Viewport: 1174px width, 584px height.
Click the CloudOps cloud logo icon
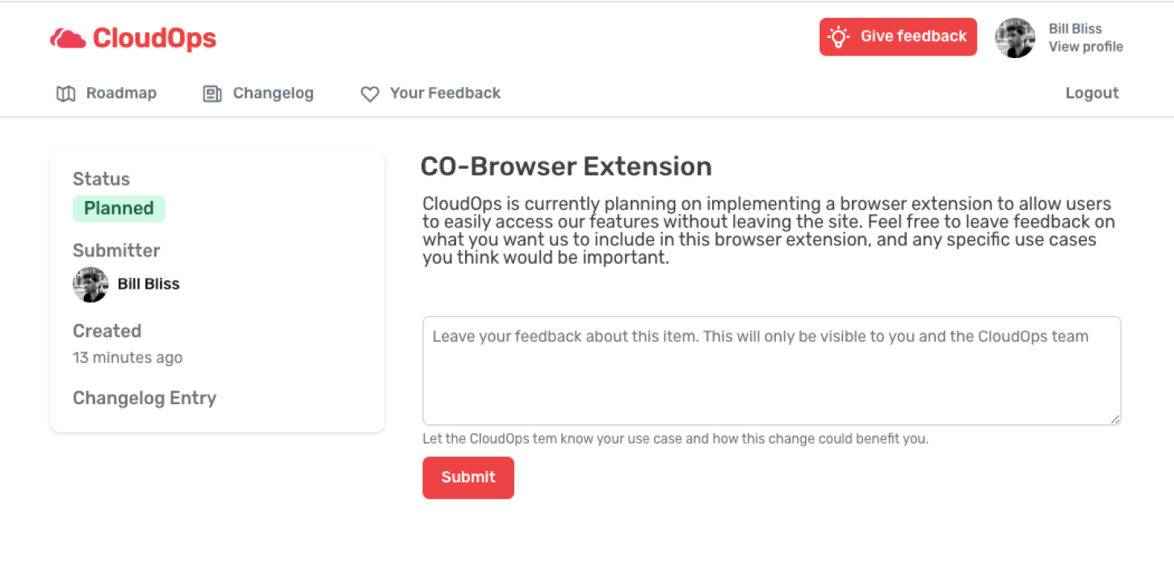click(68, 38)
